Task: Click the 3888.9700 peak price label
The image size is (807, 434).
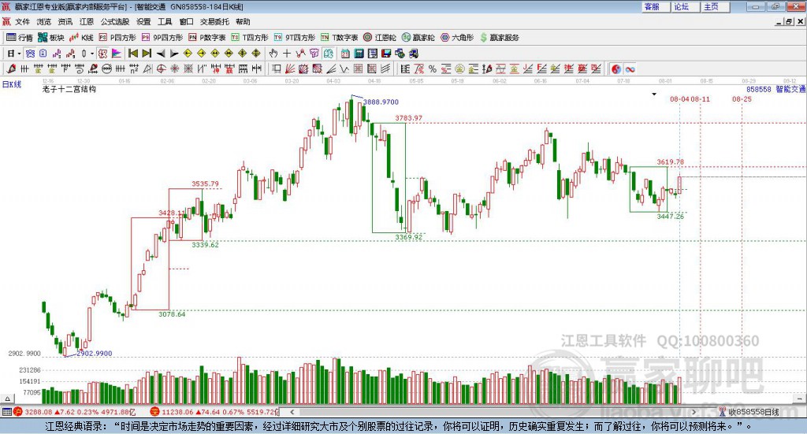Action: [x=381, y=102]
